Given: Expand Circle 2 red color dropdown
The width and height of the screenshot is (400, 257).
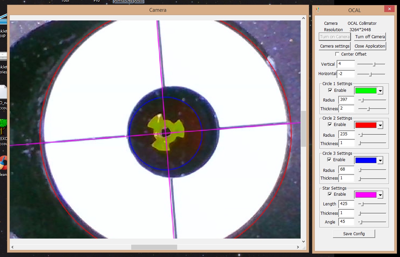Looking at the screenshot, I should (380, 125).
